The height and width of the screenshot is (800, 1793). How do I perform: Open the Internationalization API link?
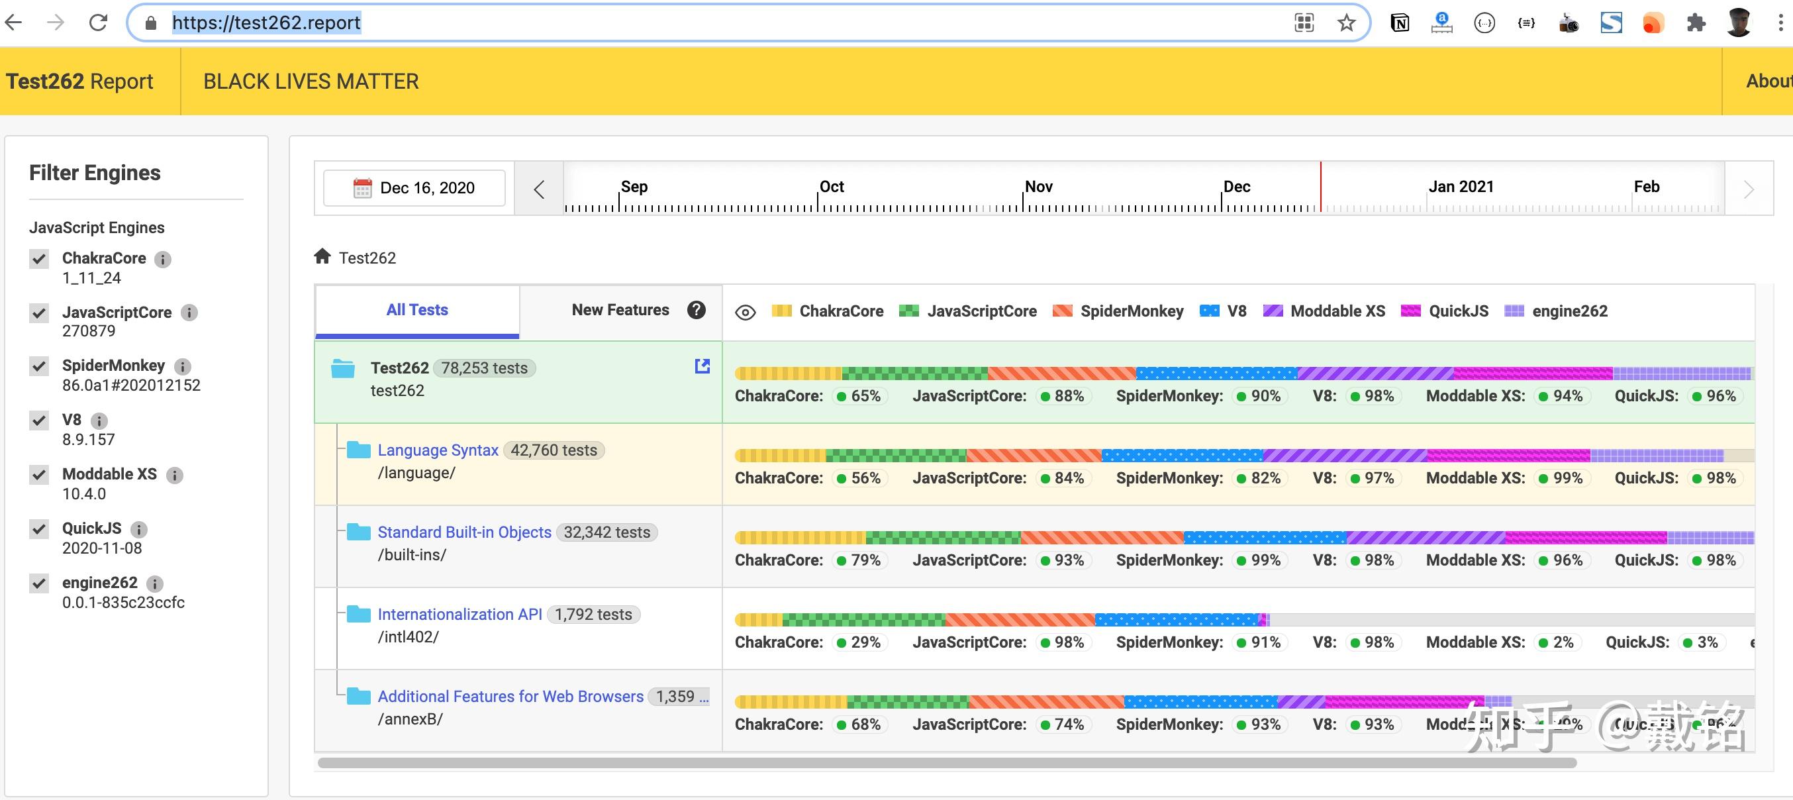tap(460, 614)
